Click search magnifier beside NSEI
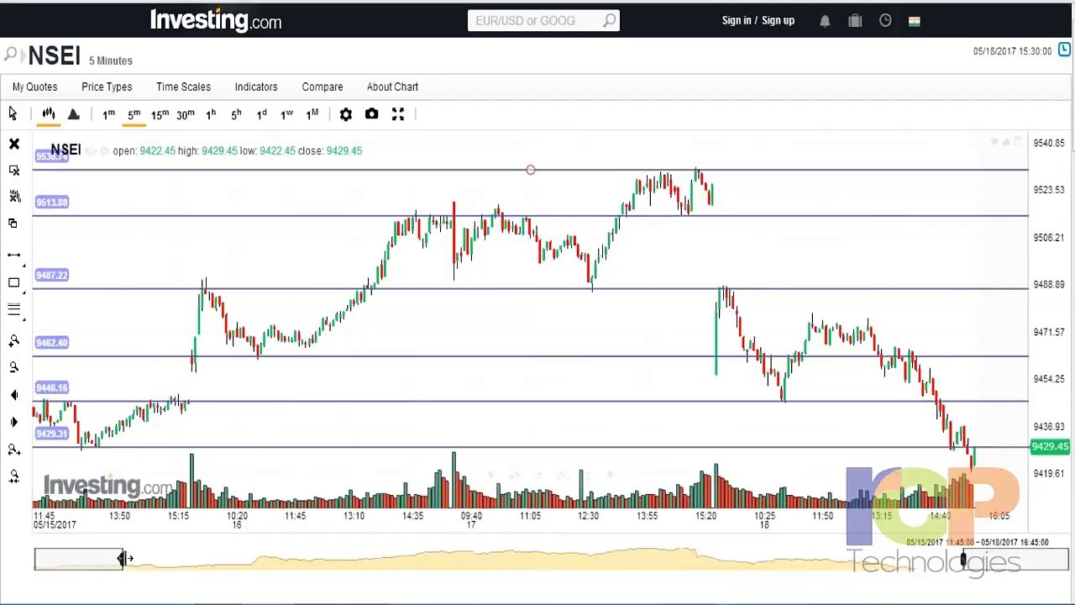The image size is (1075, 605). pos(10,55)
